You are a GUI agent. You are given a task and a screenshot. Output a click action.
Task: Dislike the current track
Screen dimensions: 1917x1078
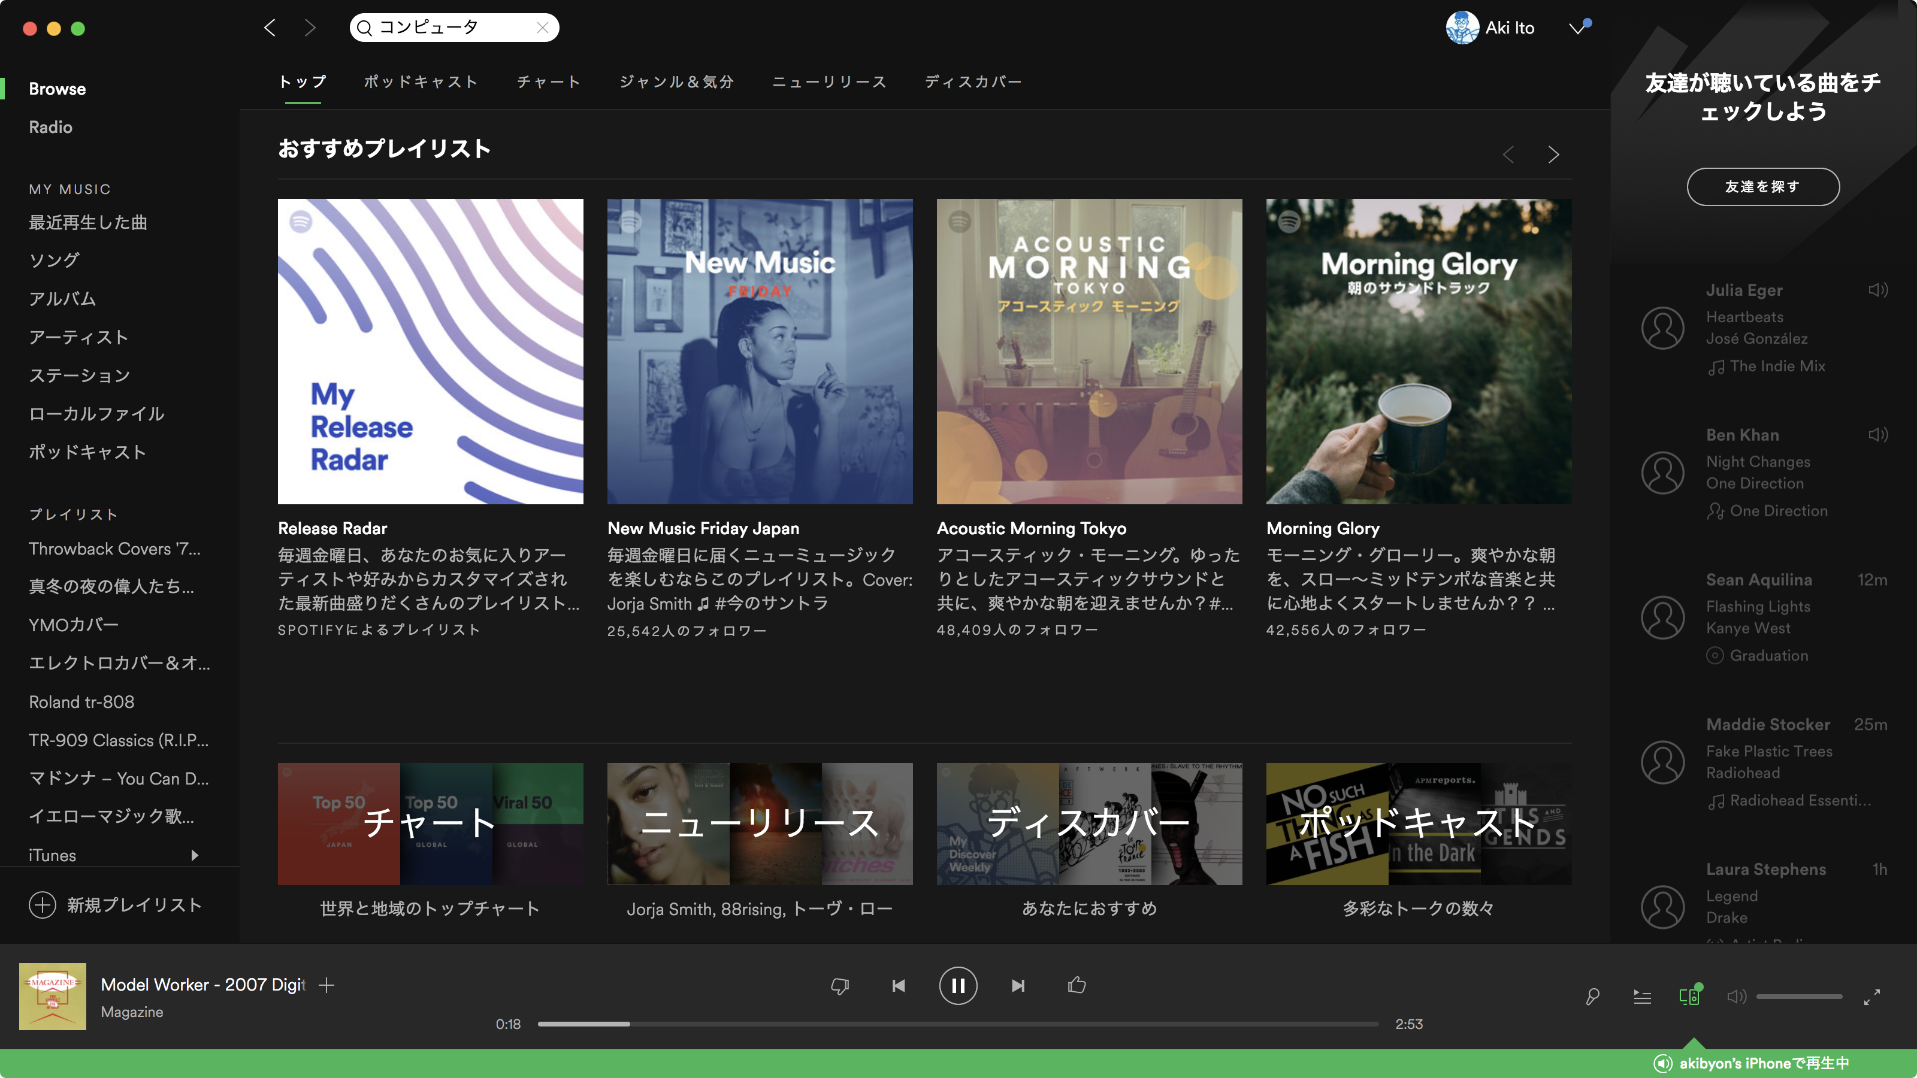point(839,986)
